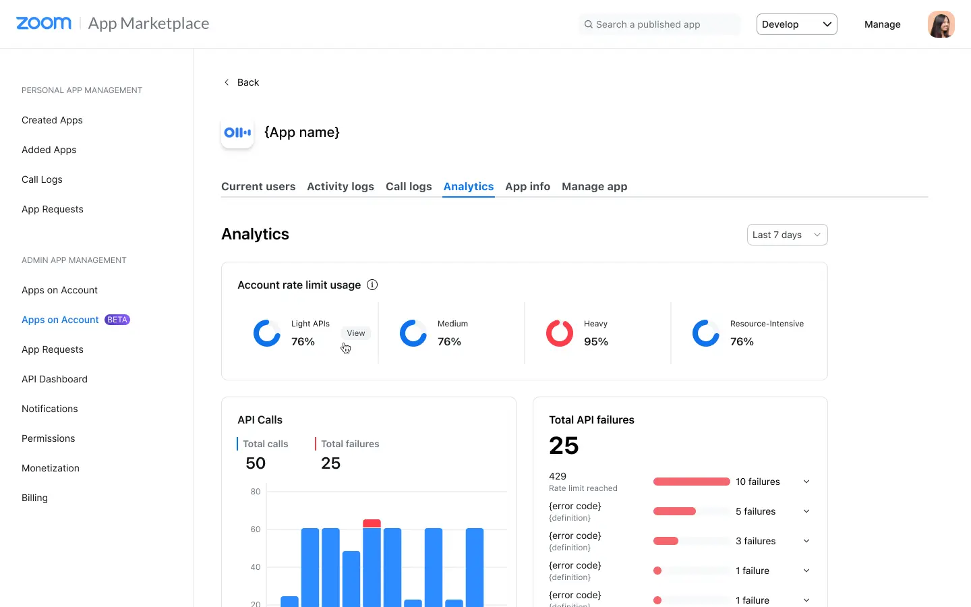Switch to the App info tab
Viewport: 971px width, 607px height.
[x=527, y=186]
